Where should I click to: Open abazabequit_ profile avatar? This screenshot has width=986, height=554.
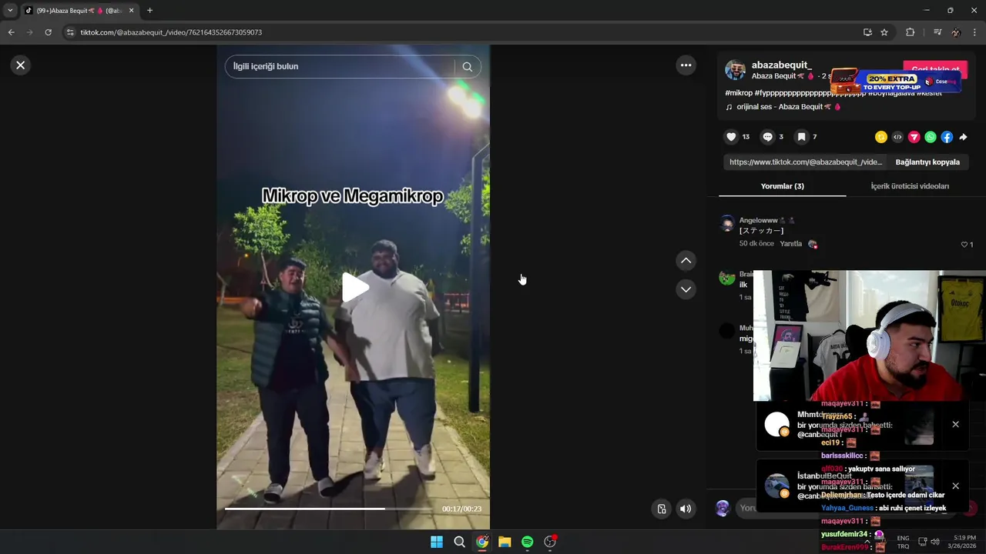pyautogui.click(x=735, y=70)
